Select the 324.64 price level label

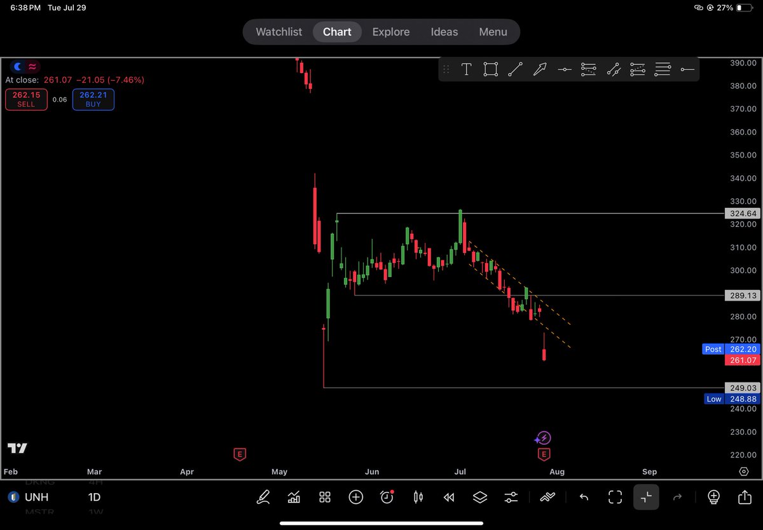742,214
